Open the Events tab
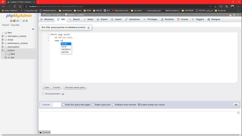Viewport: 242px width, 136px height. pos(183,19)
